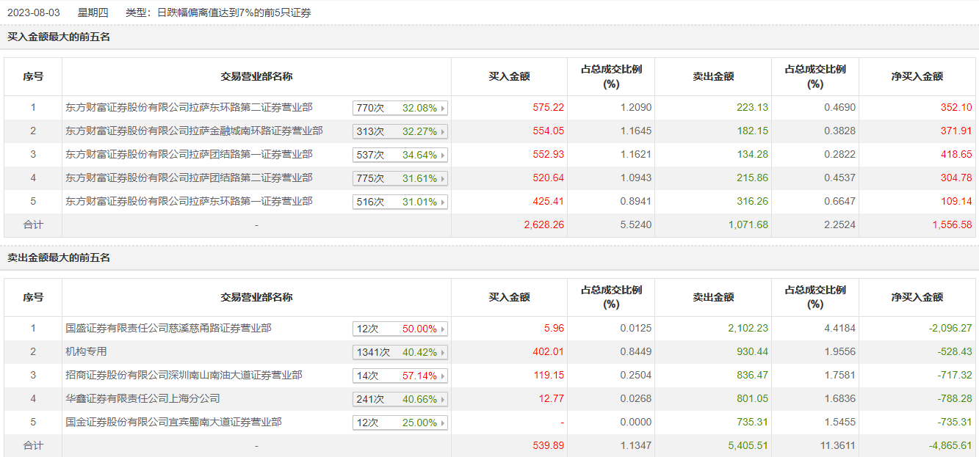Click the 星期四 weekday text
The image size is (979, 457).
93,12
